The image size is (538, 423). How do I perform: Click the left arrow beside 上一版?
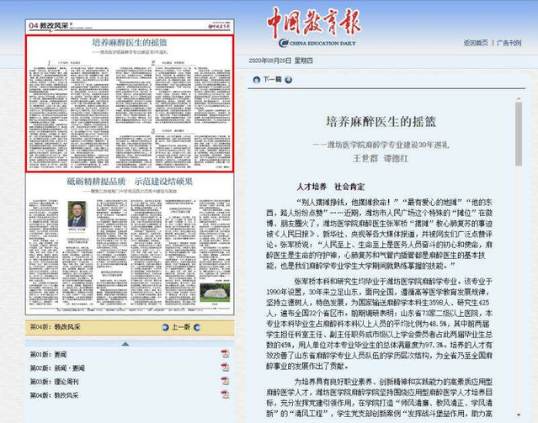(x=163, y=326)
